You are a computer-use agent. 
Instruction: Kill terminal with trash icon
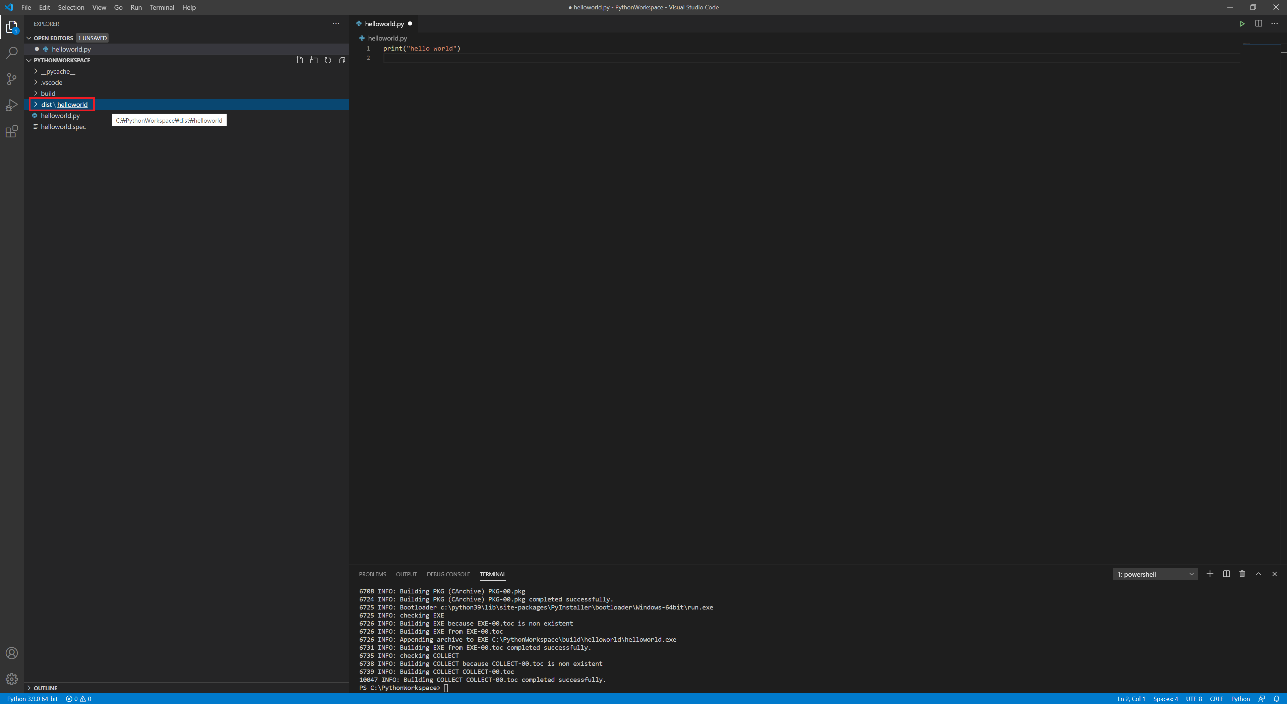[1242, 574]
